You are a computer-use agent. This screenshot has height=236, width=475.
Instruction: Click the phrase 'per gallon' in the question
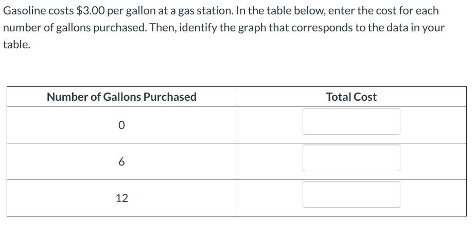(x=132, y=11)
